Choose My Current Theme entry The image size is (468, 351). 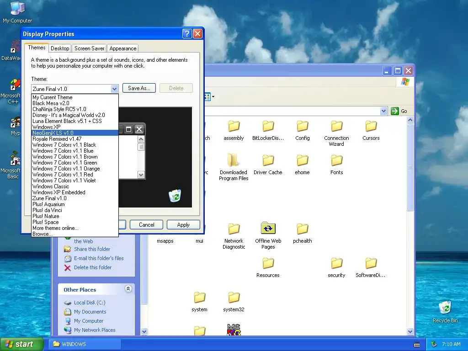(75, 97)
